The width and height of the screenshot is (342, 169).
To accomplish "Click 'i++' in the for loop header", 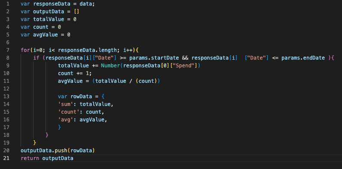I will [128, 50].
